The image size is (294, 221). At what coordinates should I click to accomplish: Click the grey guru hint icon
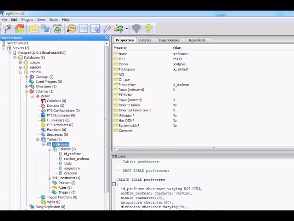coord(136,29)
